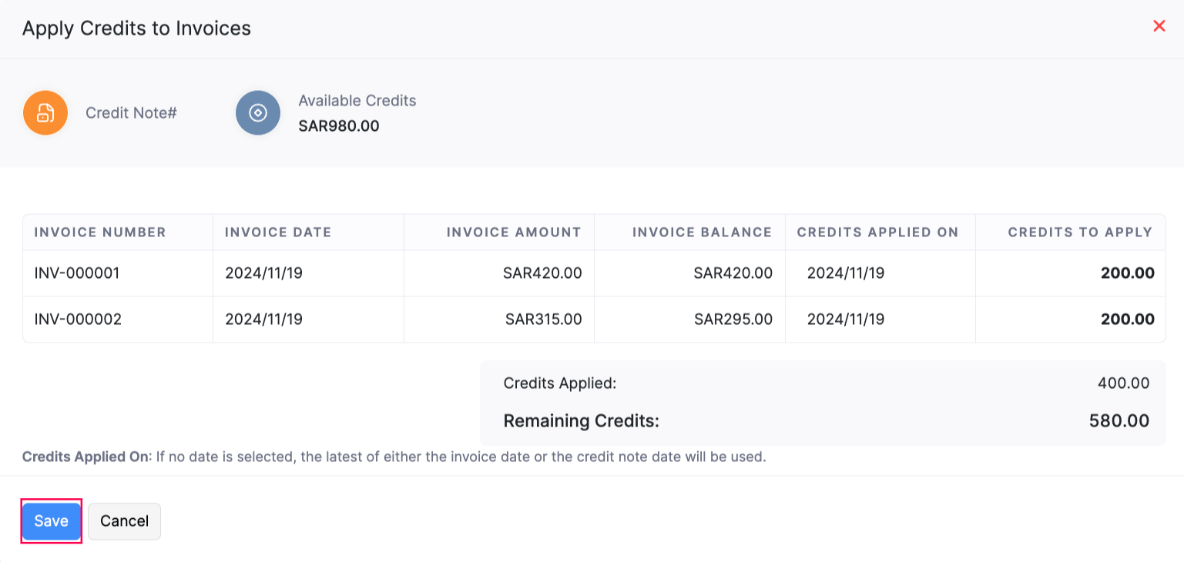Click the Invoice Balance column header

click(x=702, y=232)
